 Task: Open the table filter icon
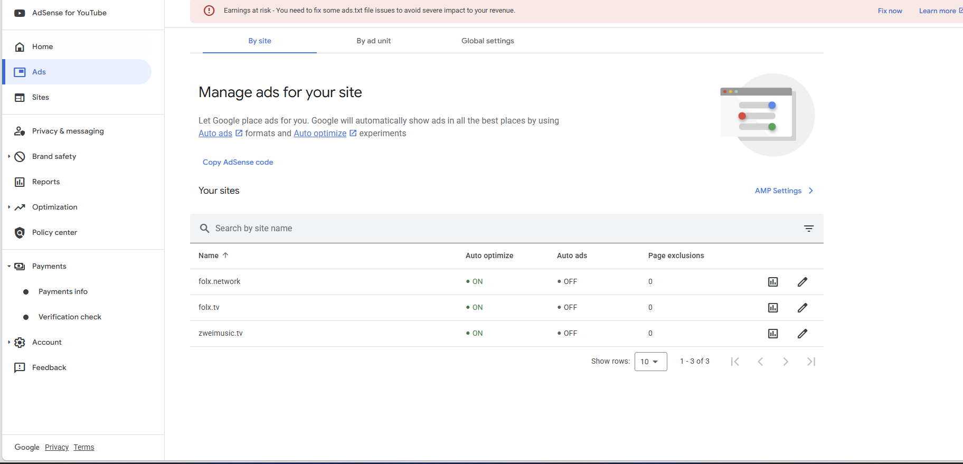tap(809, 229)
